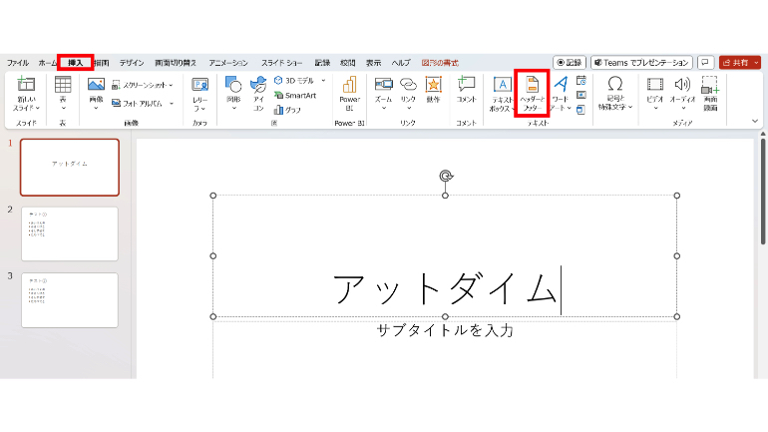Click the Screenshot (スクリーンショット) tool

(x=141, y=85)
